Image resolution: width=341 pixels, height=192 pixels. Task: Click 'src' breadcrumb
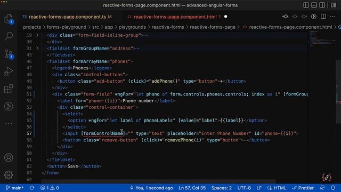[95, 27]
